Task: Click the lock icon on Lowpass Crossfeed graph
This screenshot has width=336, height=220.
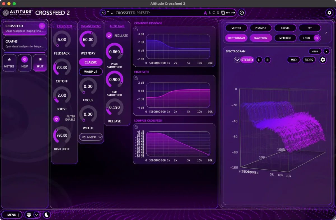Action: [x=136, y=127]
